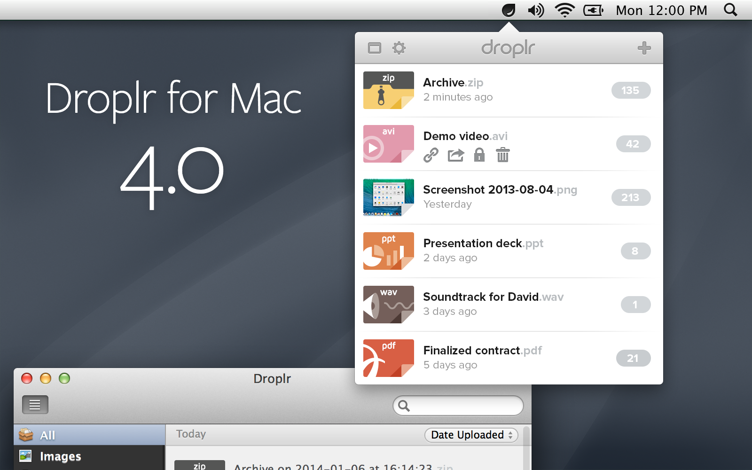Open the Date Uploaded sort dropdown
752x470 pixels.
tap(471, 435)
